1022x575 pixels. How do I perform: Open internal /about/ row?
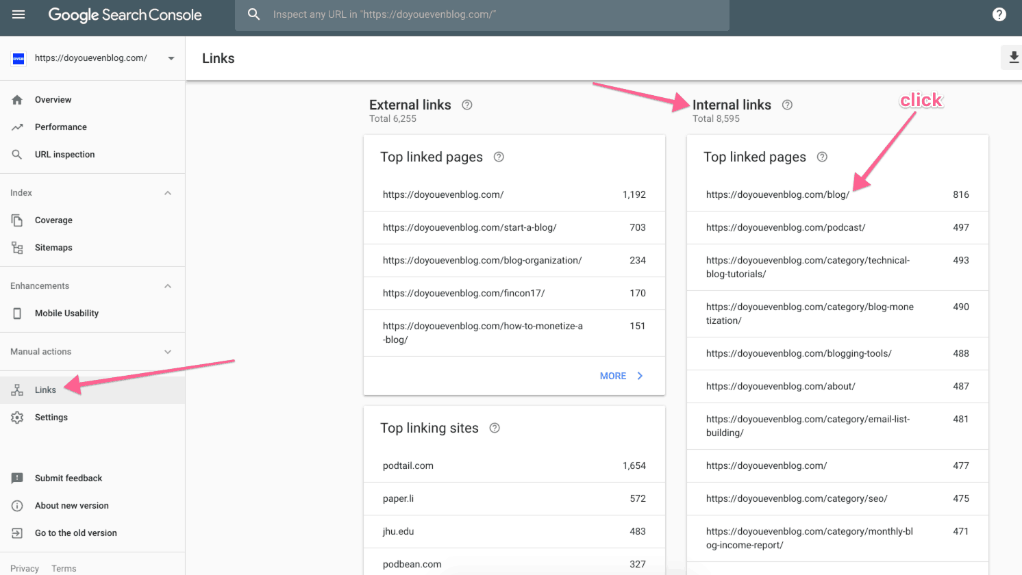tap(838, 387)
